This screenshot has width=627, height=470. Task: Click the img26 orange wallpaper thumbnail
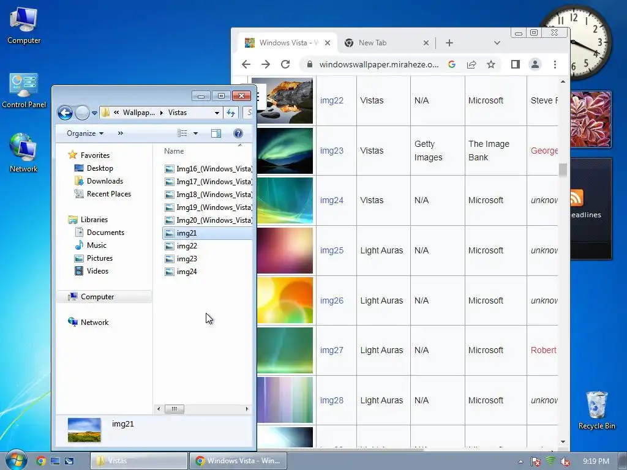click(285, 300)
